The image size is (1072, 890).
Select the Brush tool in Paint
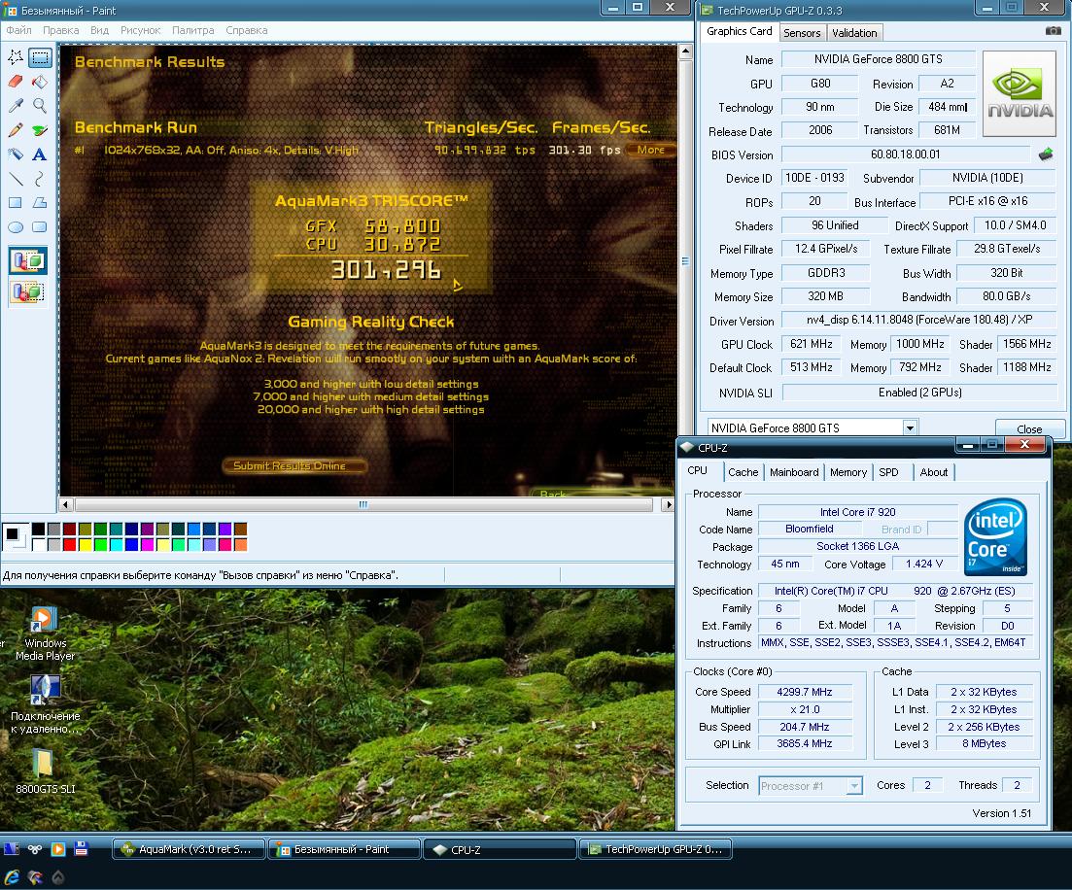(40, 130)
